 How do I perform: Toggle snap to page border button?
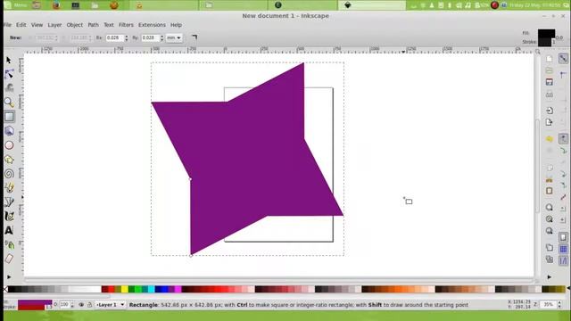coord(563,237)
